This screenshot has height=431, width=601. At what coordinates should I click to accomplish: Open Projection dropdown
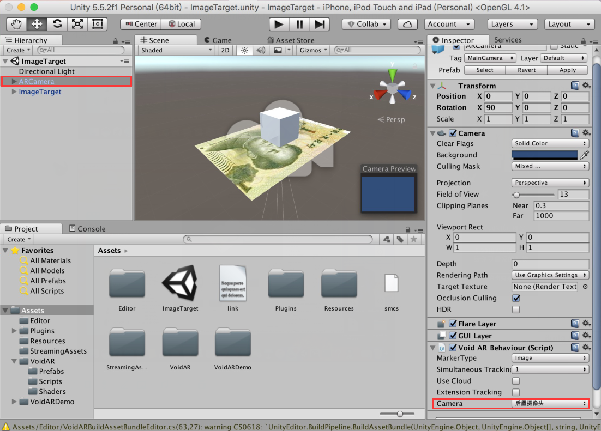click(x=550, y=183)
